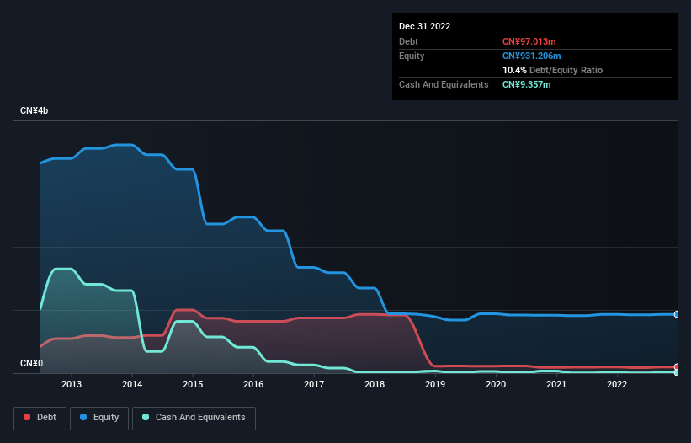The width and height of the screenshot is (691, 443).
Task: Toggle the Debt legend button
Action: coord(40,418)
